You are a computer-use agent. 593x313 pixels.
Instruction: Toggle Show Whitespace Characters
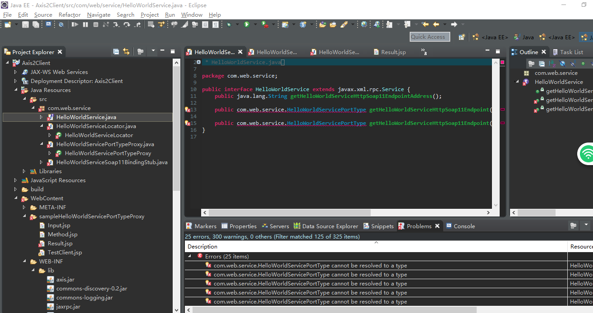point(216,24)
